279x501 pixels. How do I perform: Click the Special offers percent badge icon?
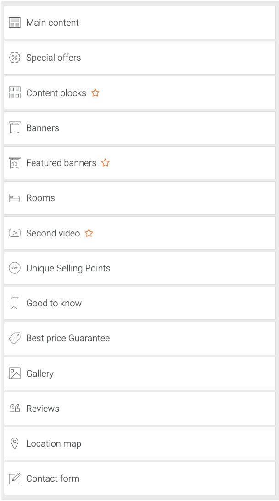pyautogui.click(x=15, y=58)
